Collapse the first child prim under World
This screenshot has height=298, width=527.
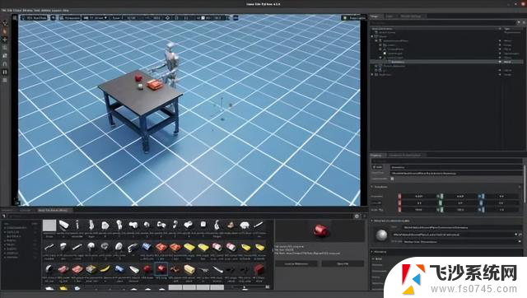pos(376,40)
